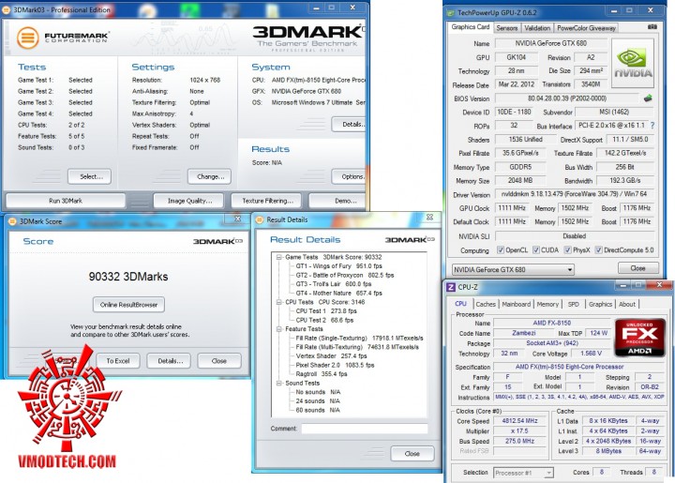The image size is (675, 483).
Task: Collapse Sound Tests tree node
Action: coord(279,383)
